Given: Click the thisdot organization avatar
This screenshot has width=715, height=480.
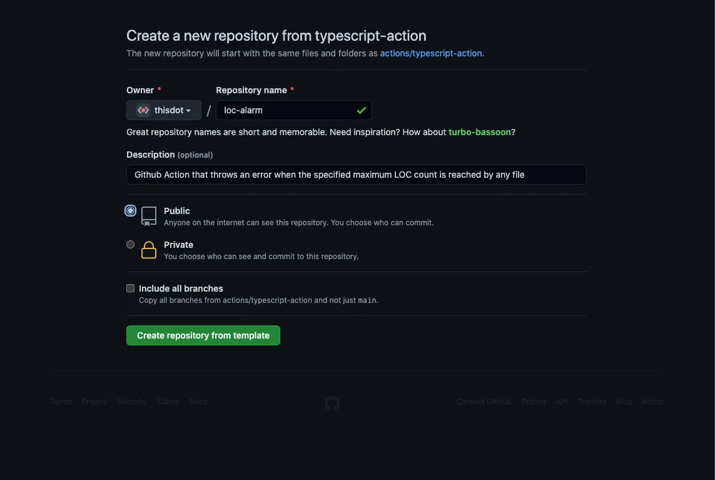Looking at the screenshot, I should coord(143,110).
